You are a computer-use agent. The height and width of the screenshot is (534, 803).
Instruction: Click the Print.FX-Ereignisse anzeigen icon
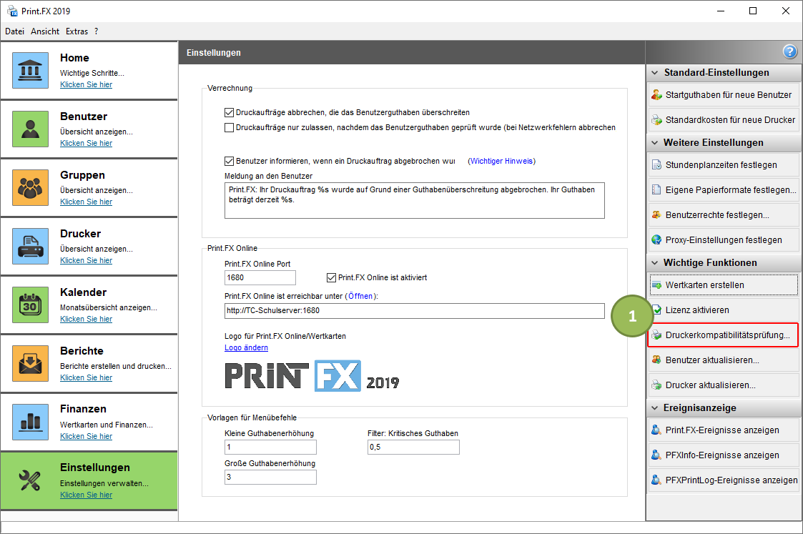pyautogui.click(x=656, y=430)
